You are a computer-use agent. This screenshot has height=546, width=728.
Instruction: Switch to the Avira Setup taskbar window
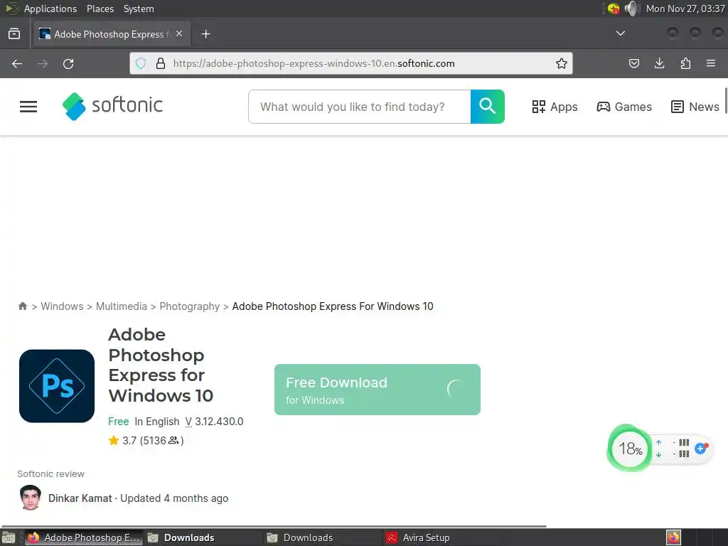click(x=442, y=537)
